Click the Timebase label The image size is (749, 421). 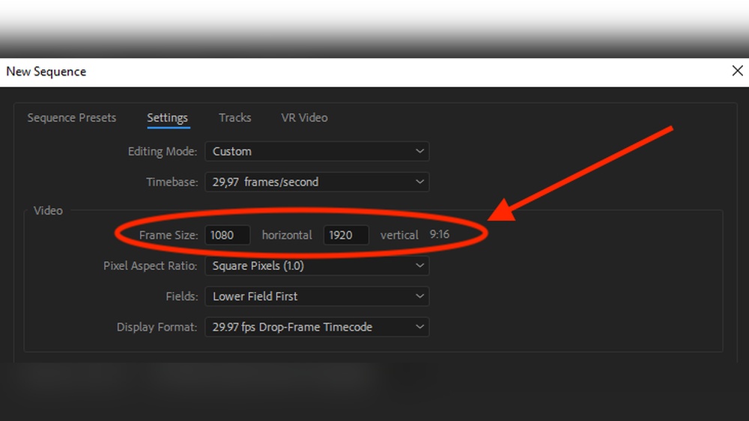[172, 182]
